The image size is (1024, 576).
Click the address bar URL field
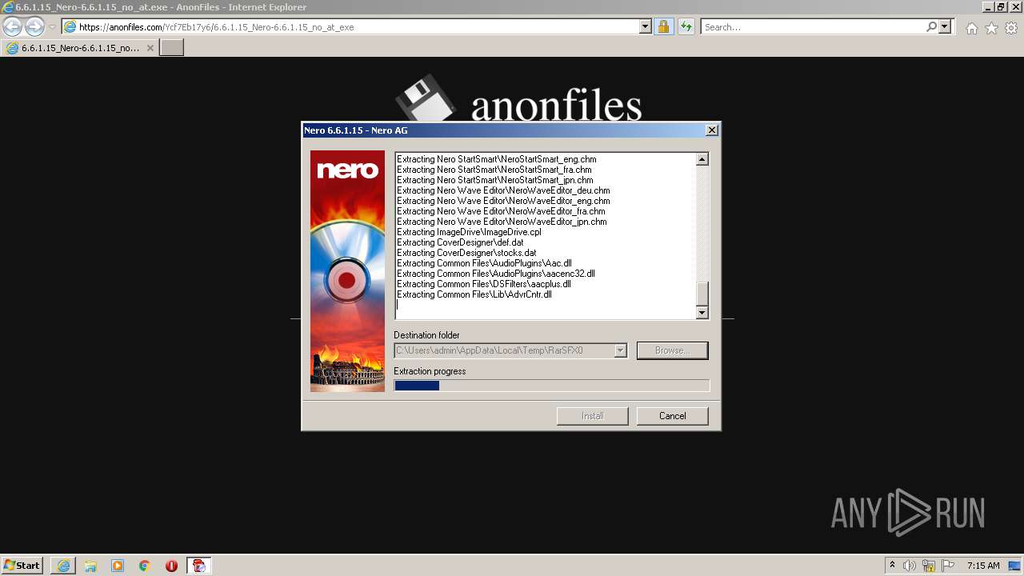pos(358,27)
